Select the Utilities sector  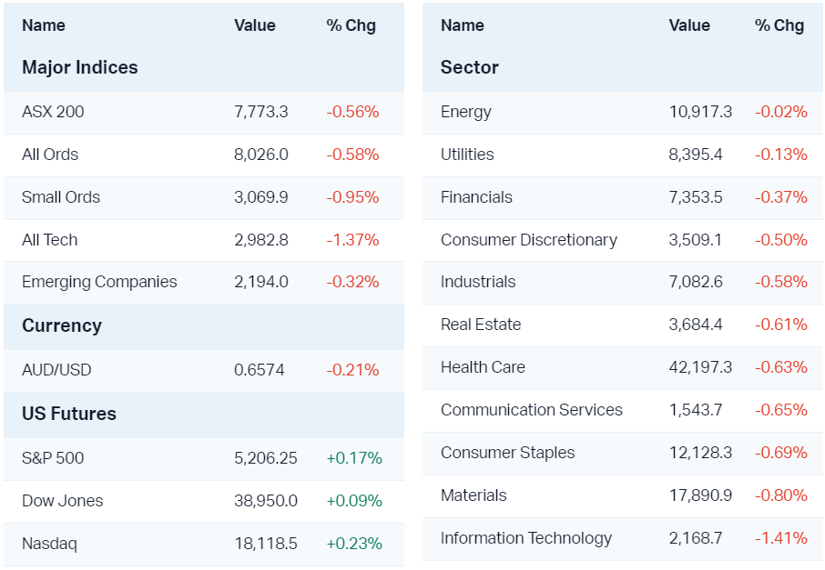click(467, 155)
